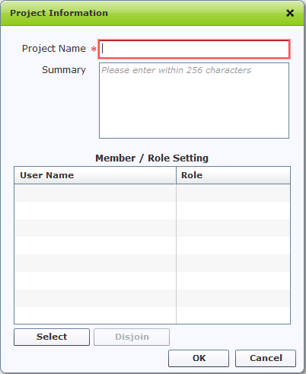Close the Project Information dialog with X
This screenshot has width=306, height=374.
tap(290, 13)
